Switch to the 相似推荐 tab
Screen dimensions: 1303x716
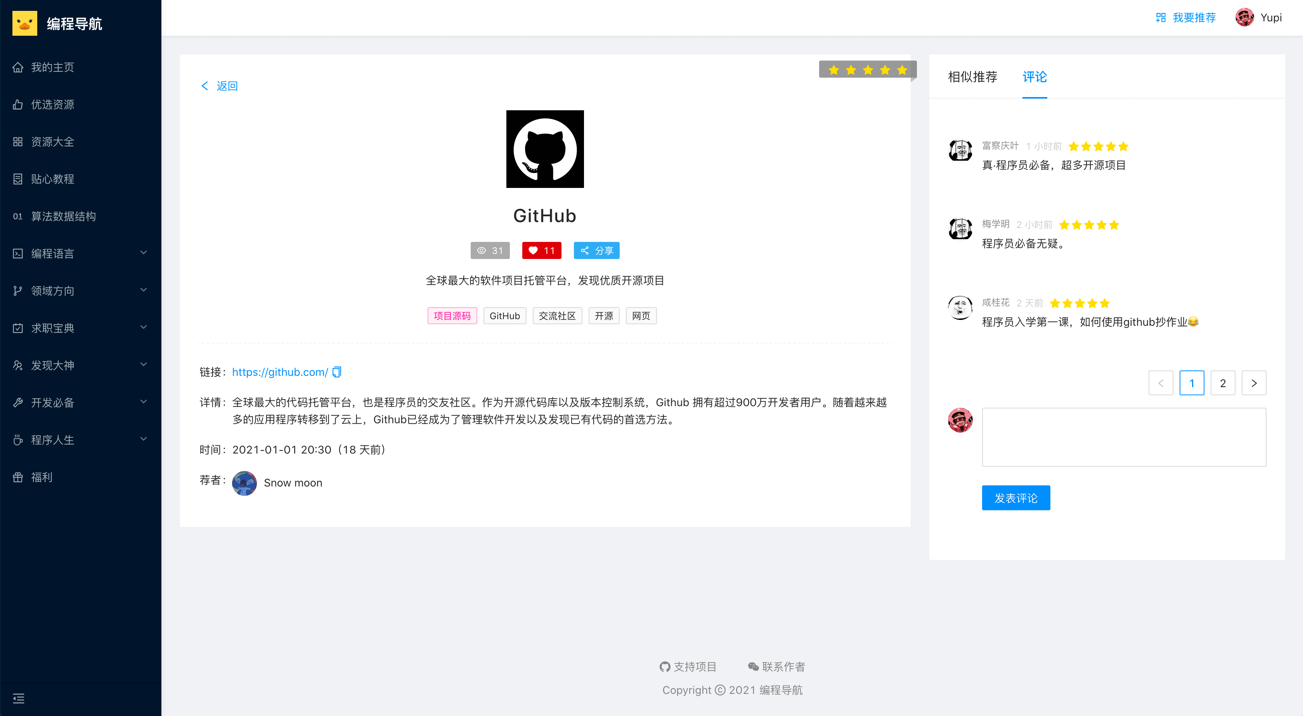972,77
